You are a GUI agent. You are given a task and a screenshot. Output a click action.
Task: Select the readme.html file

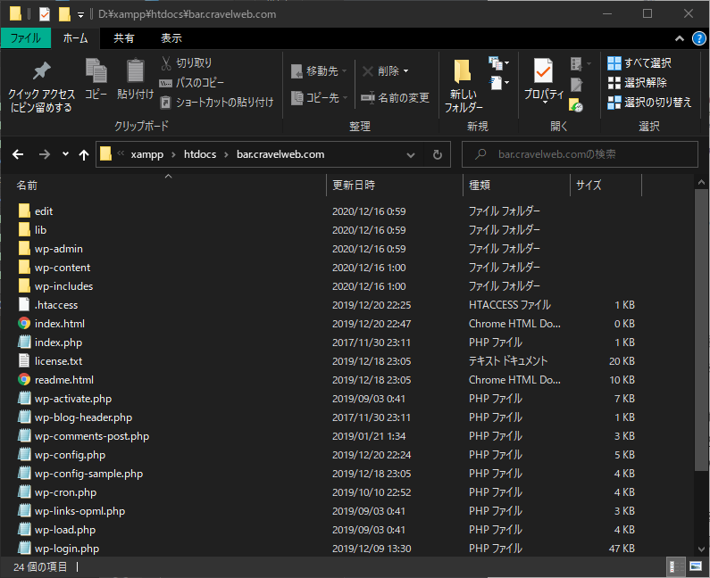pyautogui.click(x=63, y=380)
